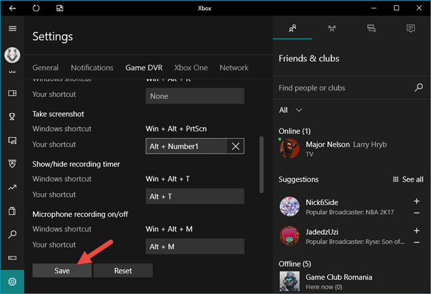Click the search magnifier in friends panel
431x294 pixels.
[x=418, y=88]
